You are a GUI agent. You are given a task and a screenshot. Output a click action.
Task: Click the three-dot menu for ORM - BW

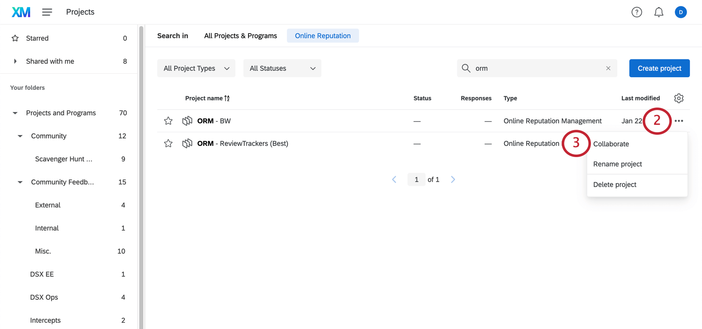pos(679,121)
